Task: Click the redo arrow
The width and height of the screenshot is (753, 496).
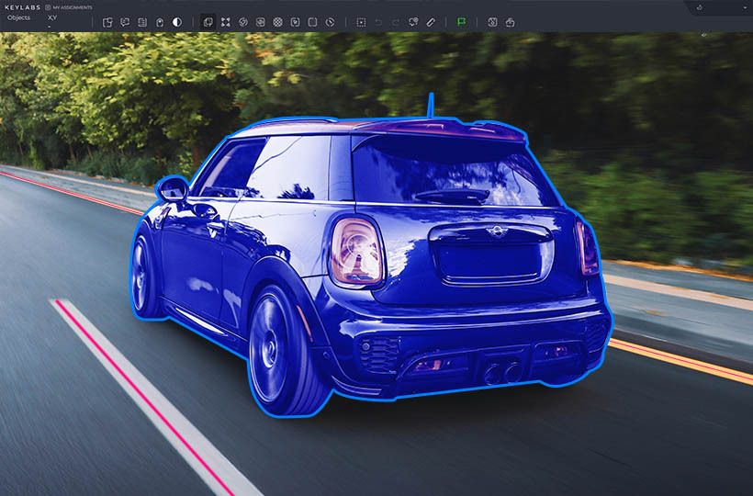Action: pos(396,22)
